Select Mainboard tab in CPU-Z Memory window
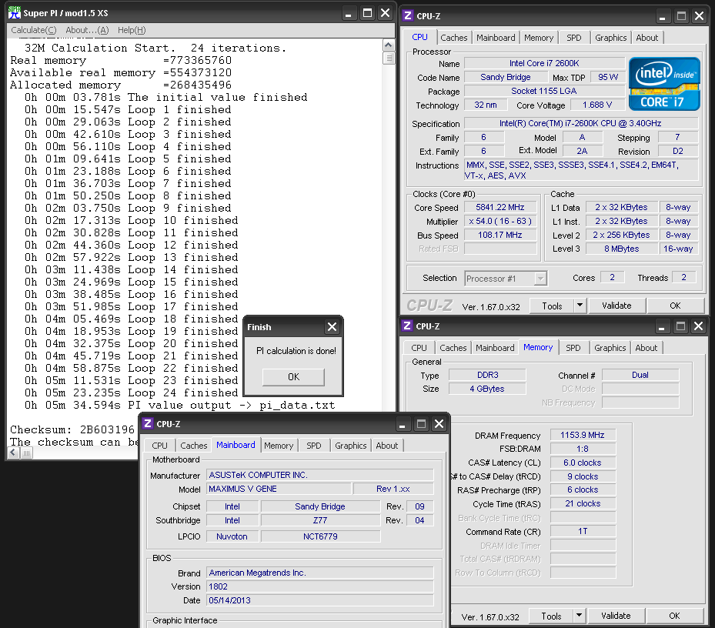This screenshot has width=715, height=628. pos(495,348)
